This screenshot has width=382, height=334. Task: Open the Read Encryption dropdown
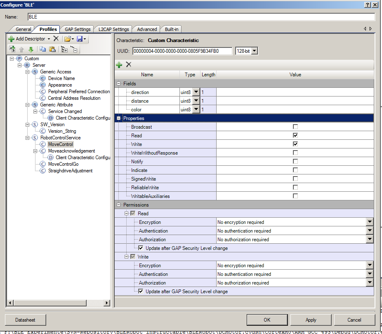click(370, 222)
